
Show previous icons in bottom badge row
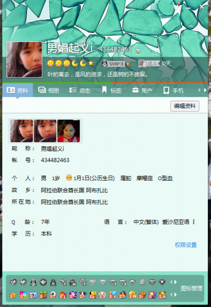tap(171, 295)
